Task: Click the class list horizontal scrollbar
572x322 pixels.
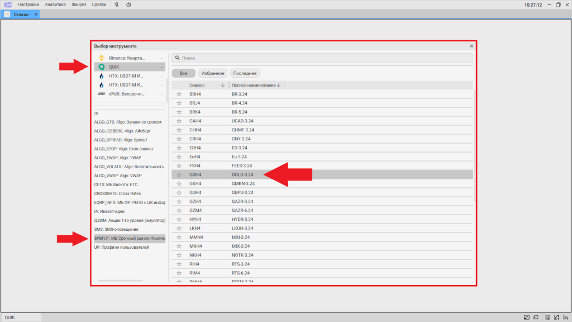Action: 121,281
